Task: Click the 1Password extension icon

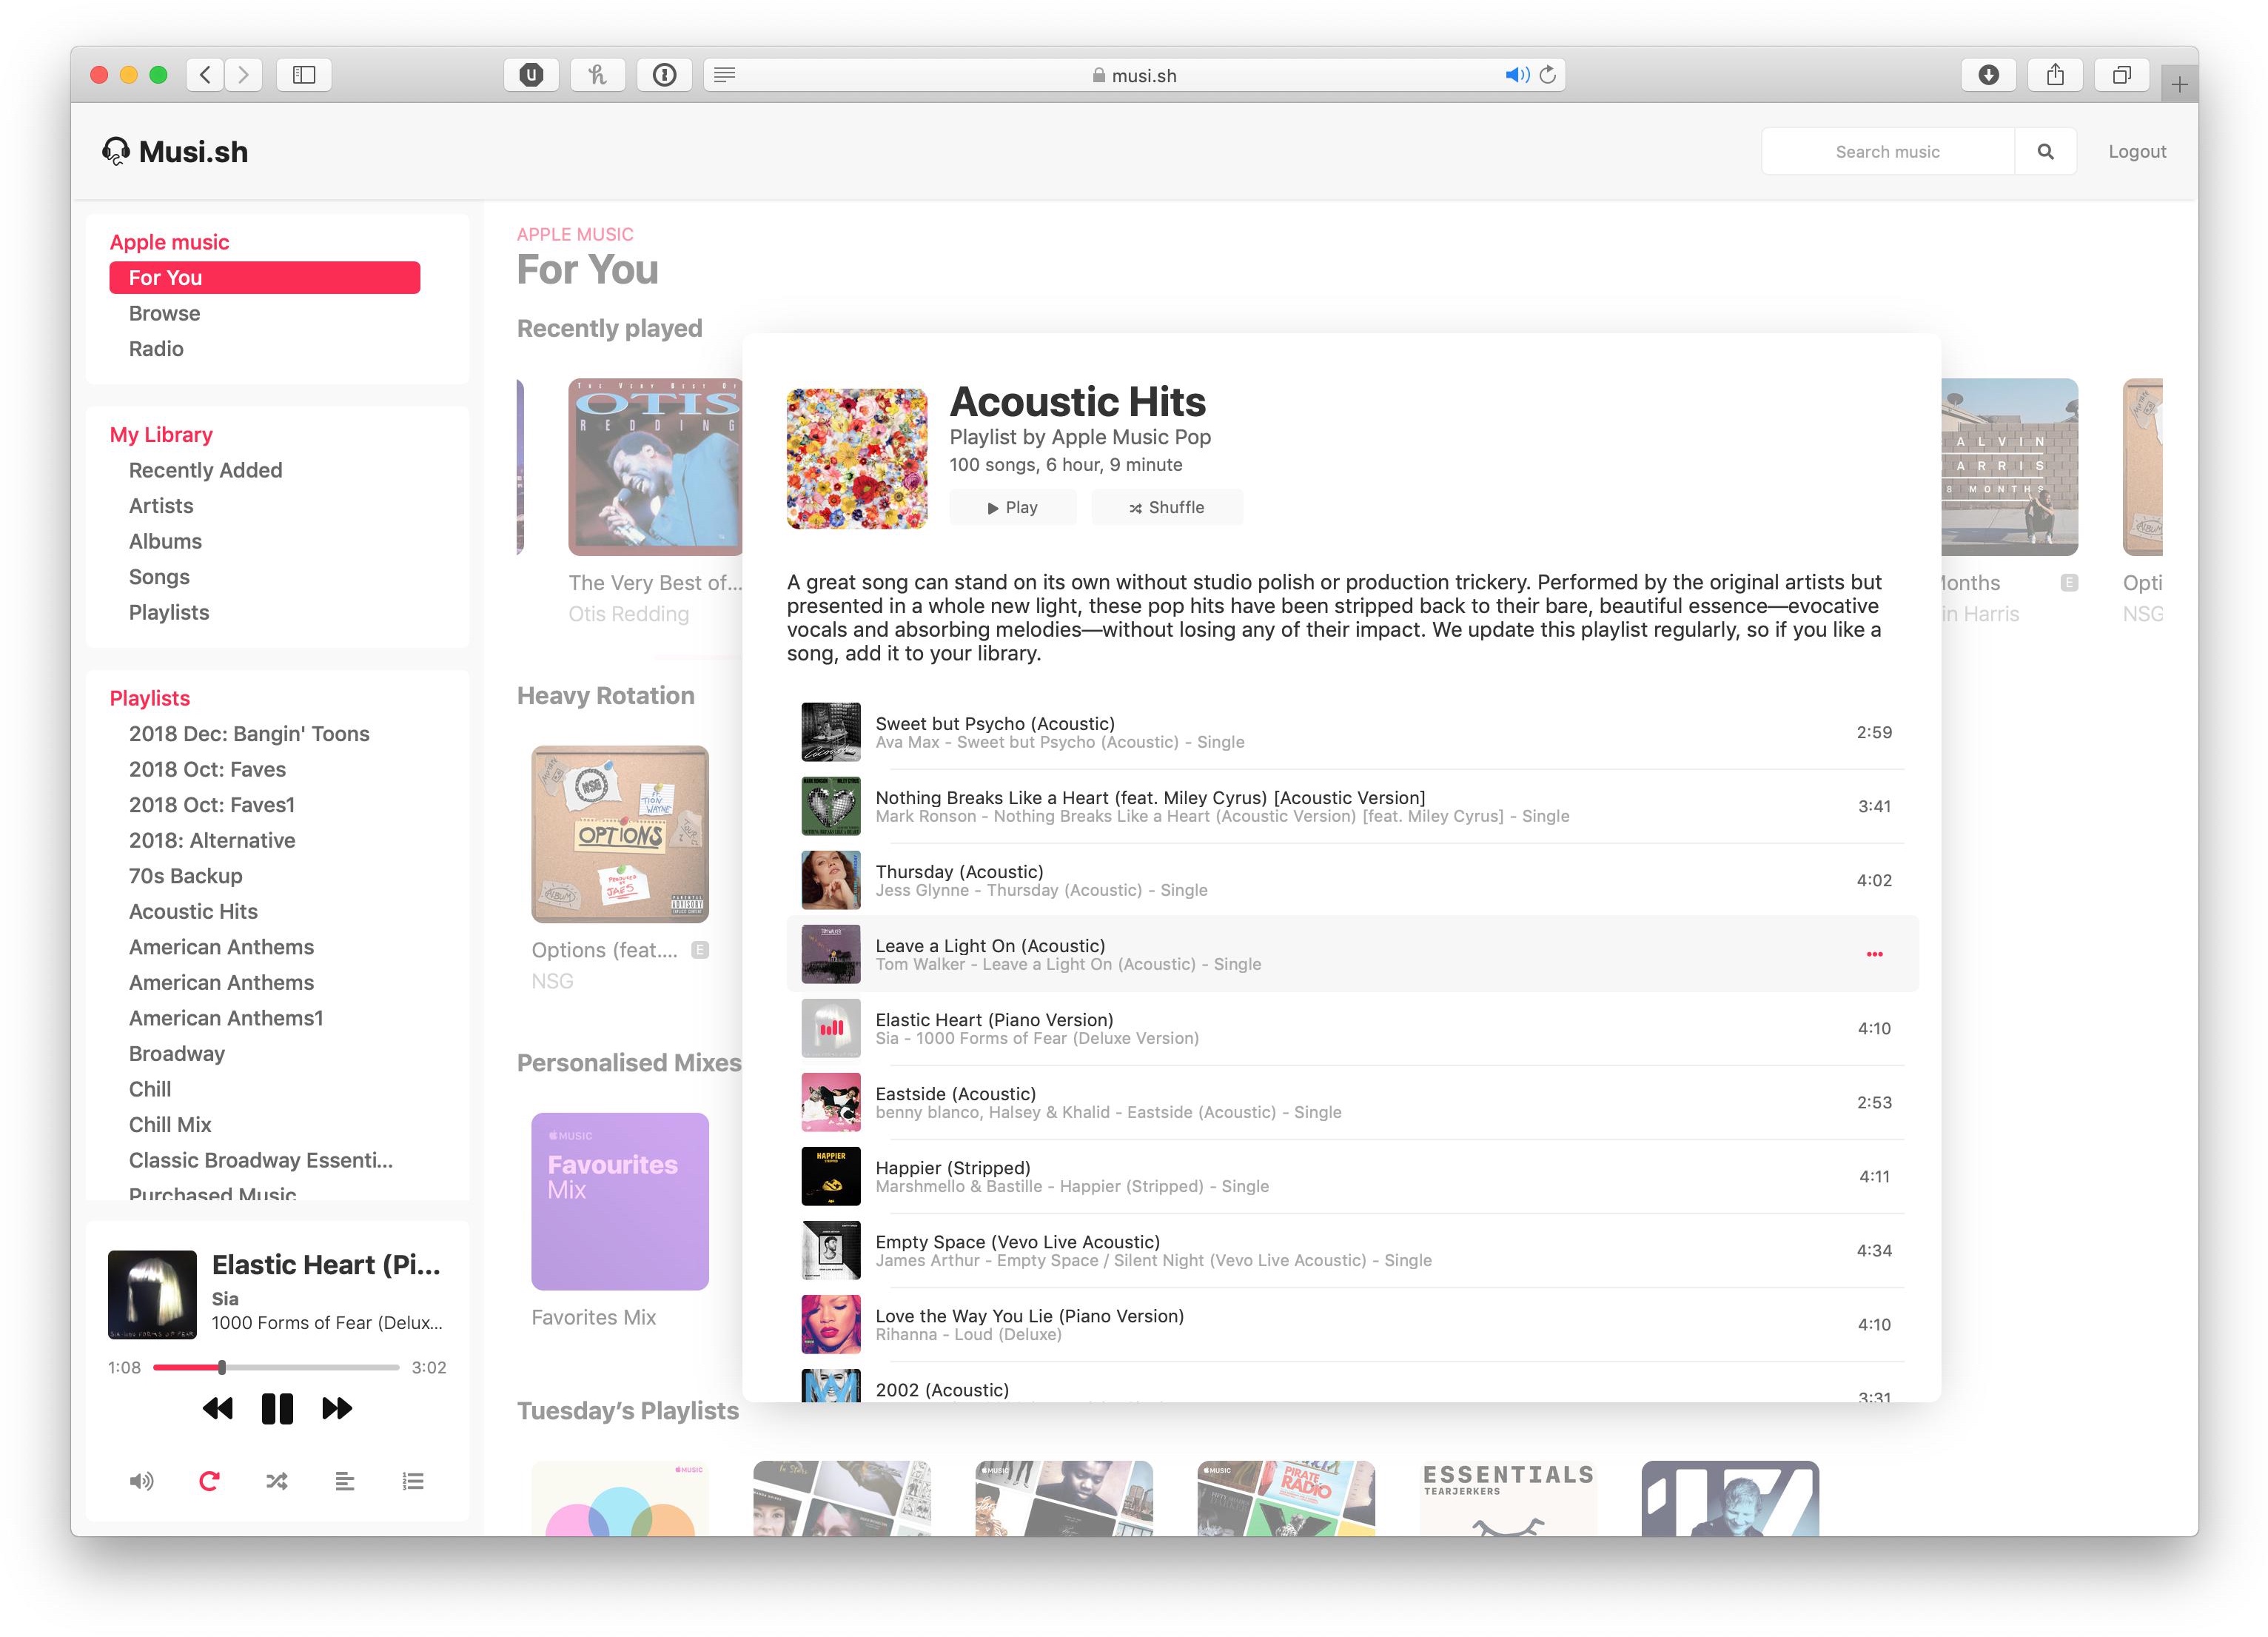Action: [664, 75]
